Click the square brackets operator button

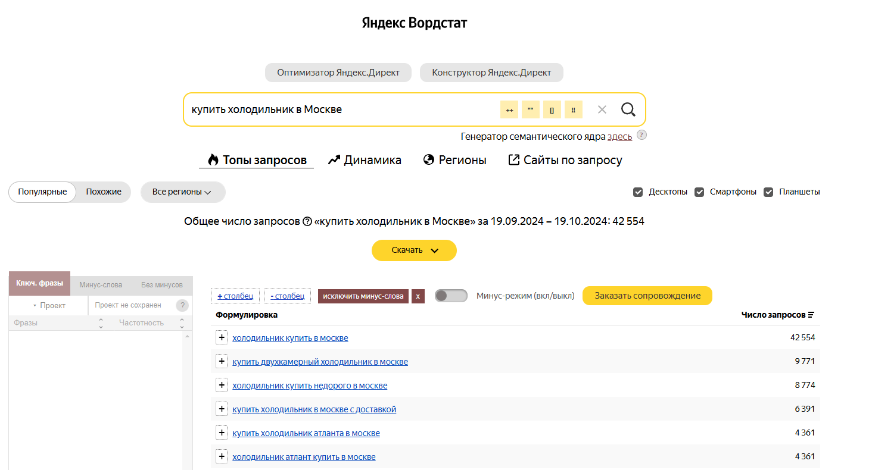(552, 110)
